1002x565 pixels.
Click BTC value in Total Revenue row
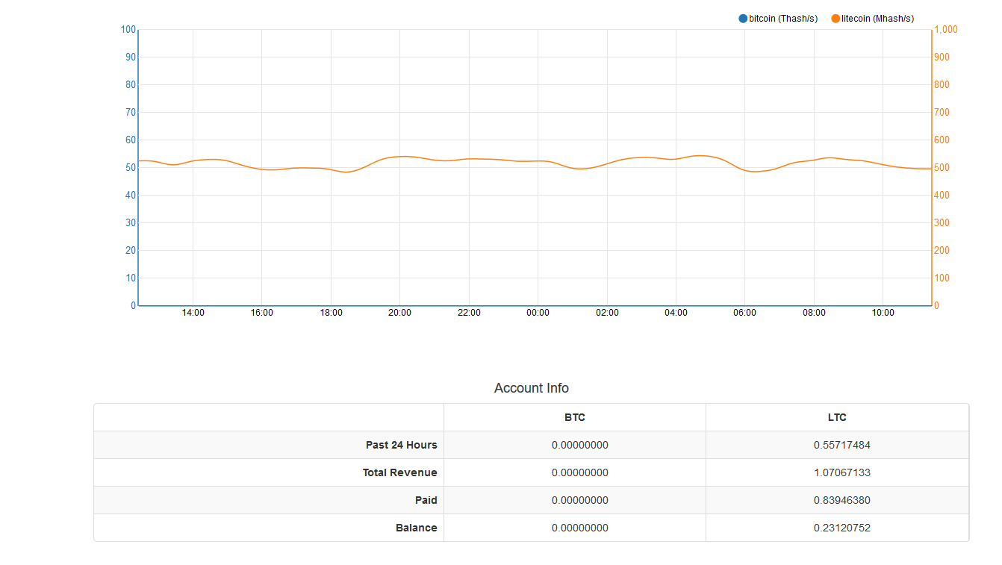[580, 472]
